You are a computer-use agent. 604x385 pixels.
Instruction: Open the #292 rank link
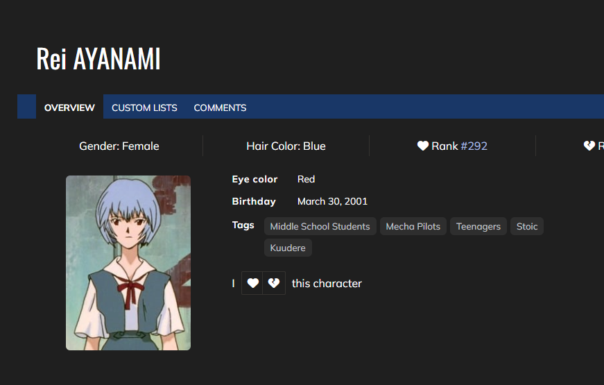pos(474,146)
